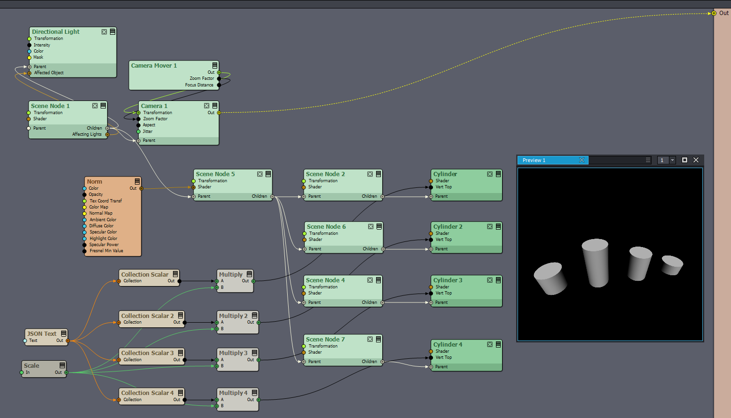Click the striped icon on Camera Mover 1 node
The height and width of the screenshot is (418, 731).
[215, 66]
